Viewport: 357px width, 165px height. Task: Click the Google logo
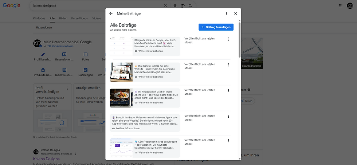(12, 6)
